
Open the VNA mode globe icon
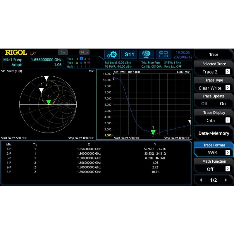pyautogui.click(x=146, y=54)
